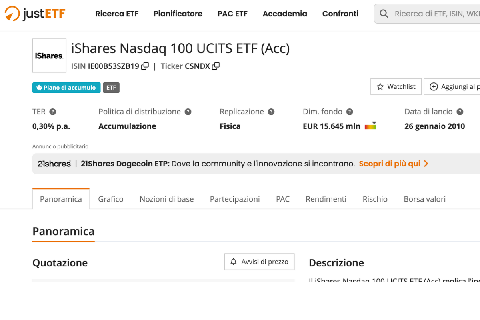Copy the ISIN code using copy icon
The height and width of the screenshot is (320, 480).
point(145,66)
